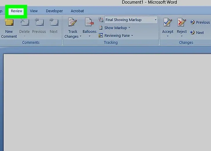This screenshot has height=151, width=211.
Task: Click the Accept change icon
Action: [168, 22]
